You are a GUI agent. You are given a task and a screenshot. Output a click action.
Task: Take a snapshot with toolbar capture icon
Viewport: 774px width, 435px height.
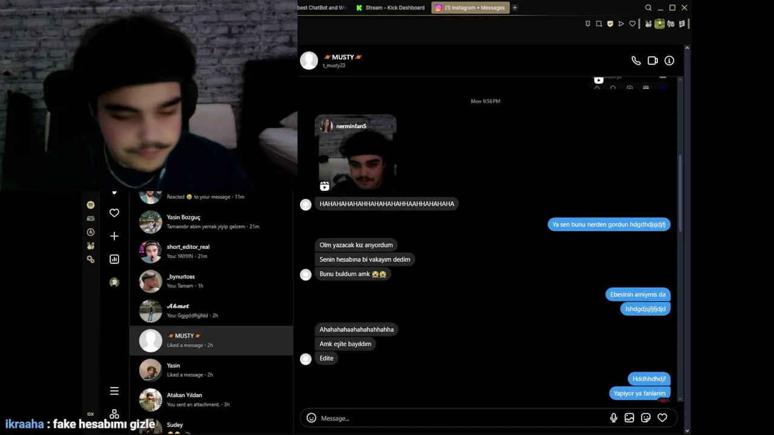pyautogui.click(x=599, y=24)
